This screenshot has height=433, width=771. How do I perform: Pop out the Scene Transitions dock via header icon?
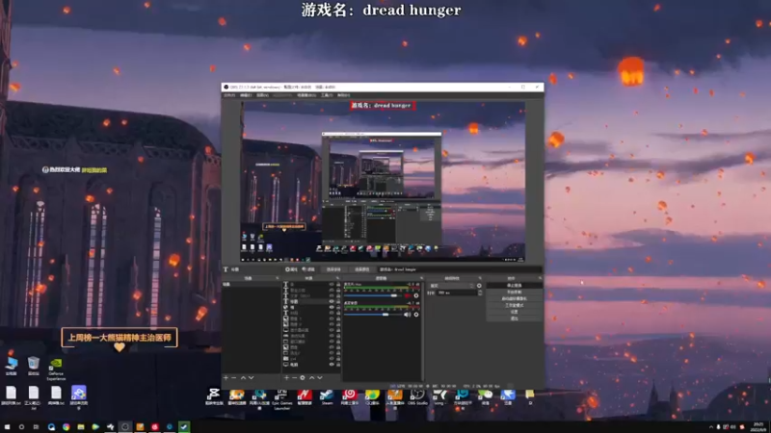coord(480,278)
